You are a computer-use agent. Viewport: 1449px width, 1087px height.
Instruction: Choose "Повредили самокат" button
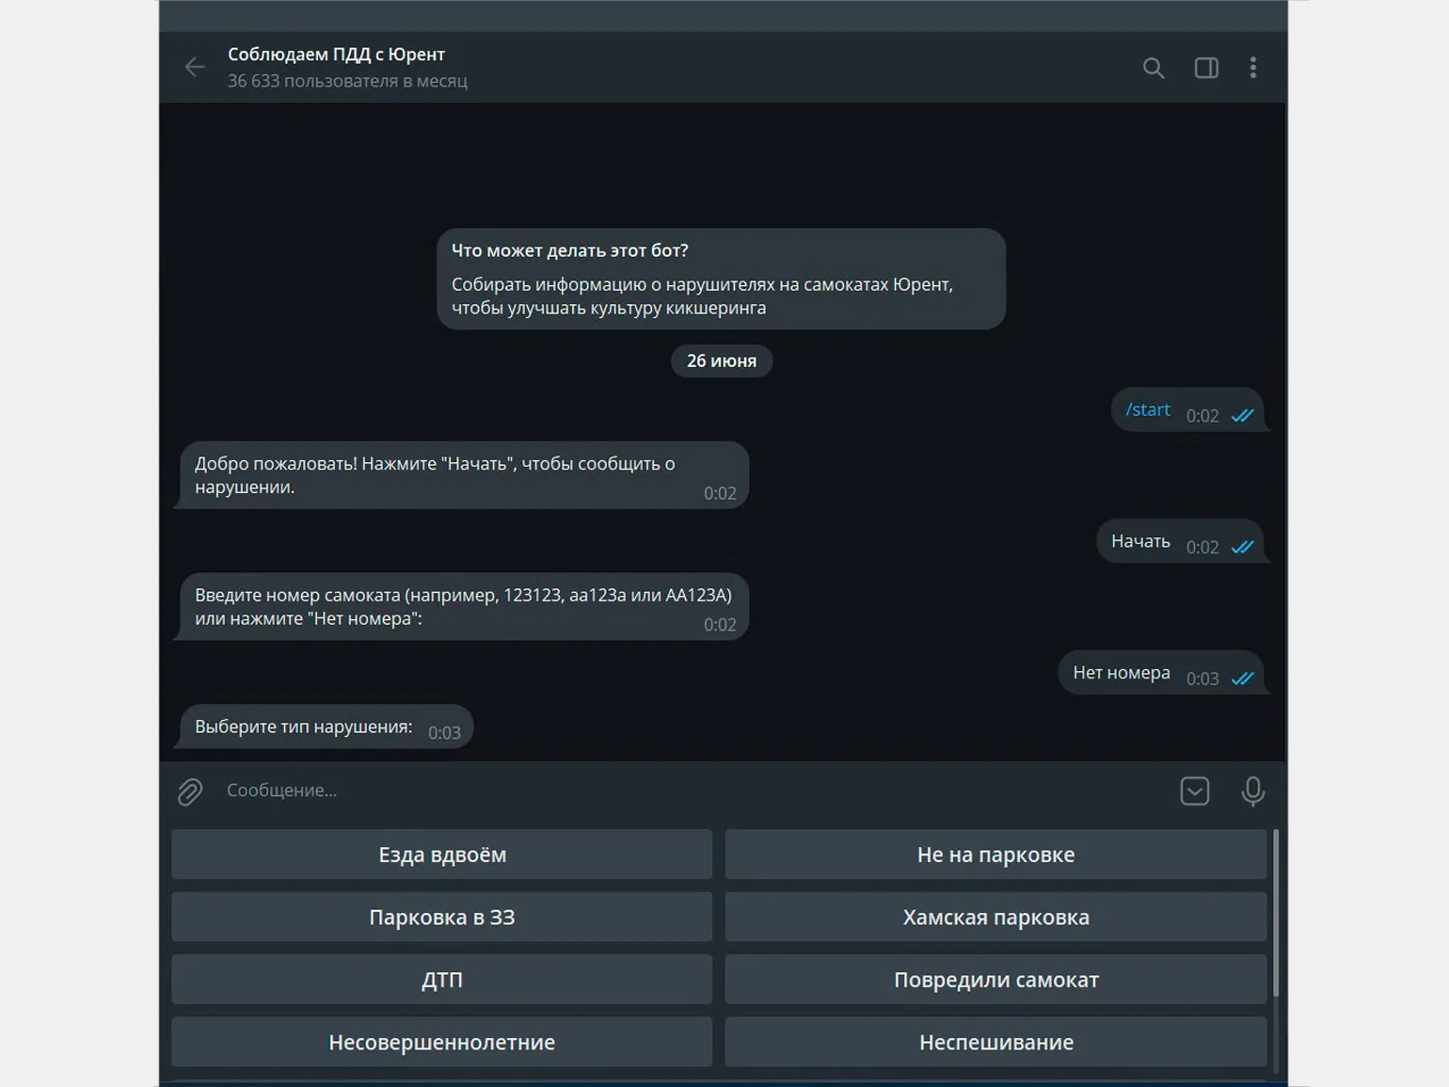click(x=995, y=980)
